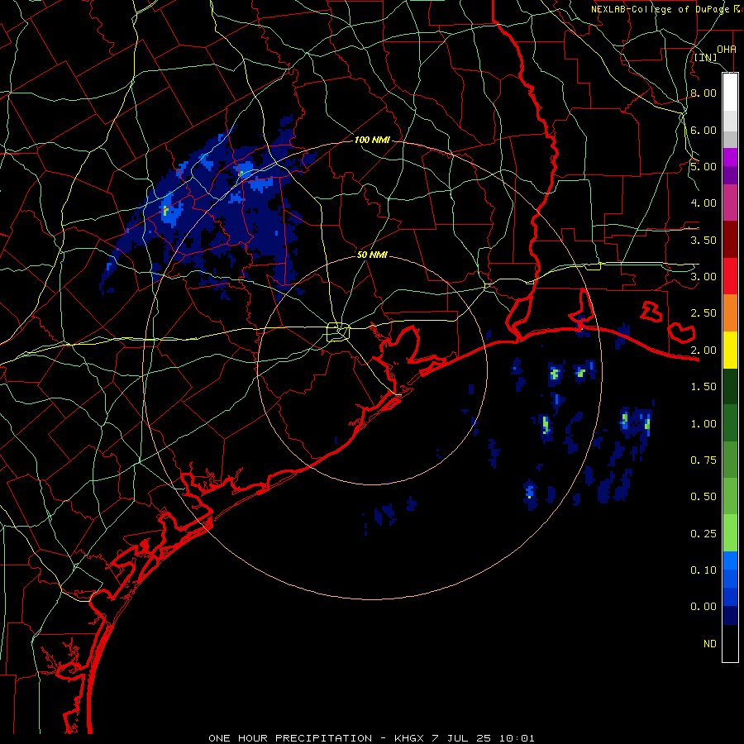Click the 0.50 legend value
Screen dimensions: 744x744
(703, 497)
